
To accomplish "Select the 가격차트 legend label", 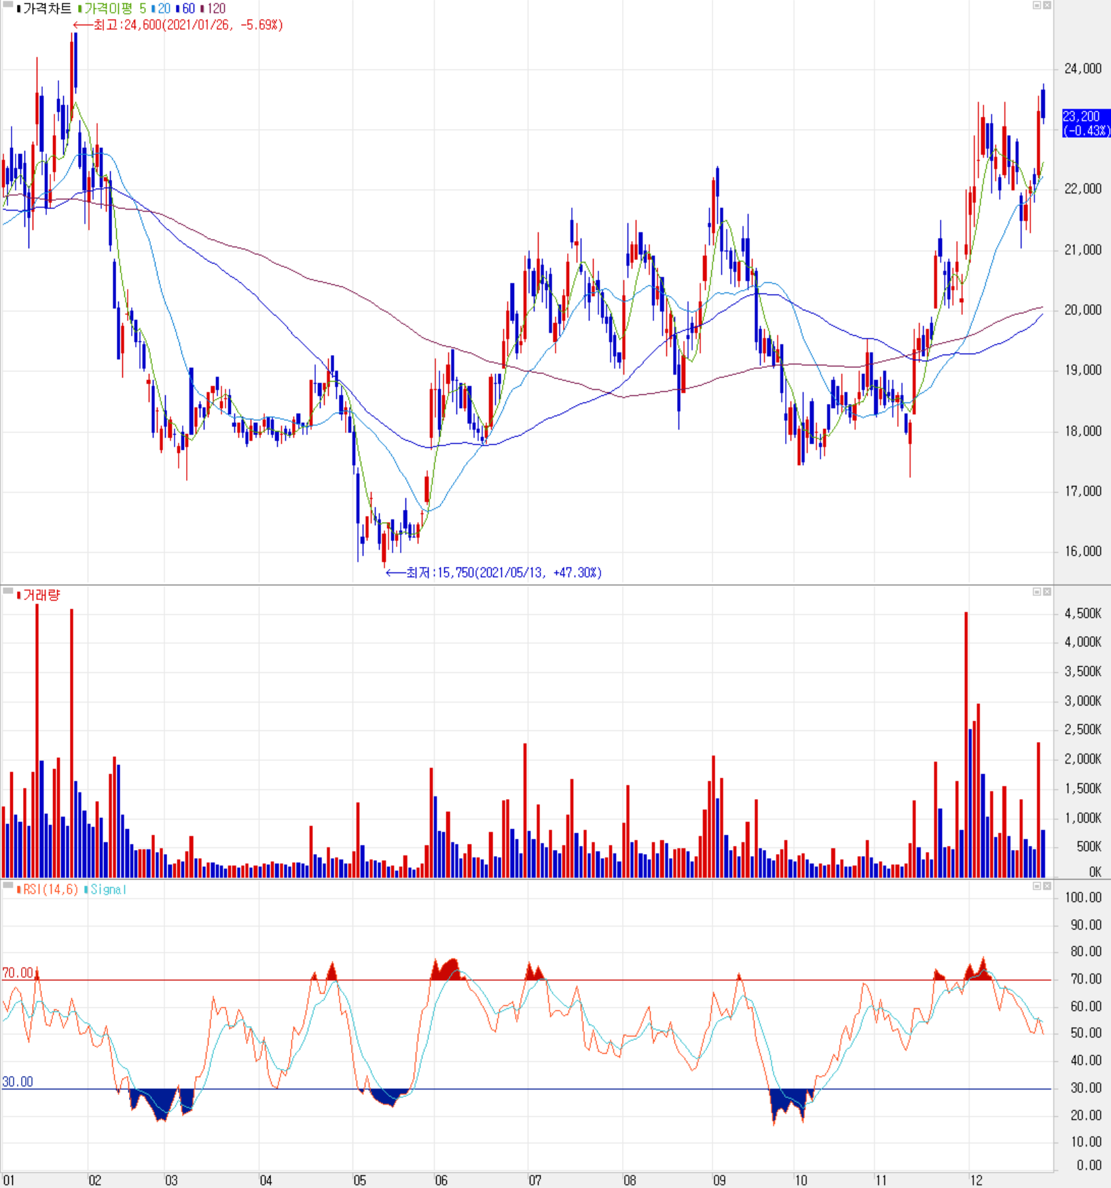I will pyautogui.click(x=45, y=9).
